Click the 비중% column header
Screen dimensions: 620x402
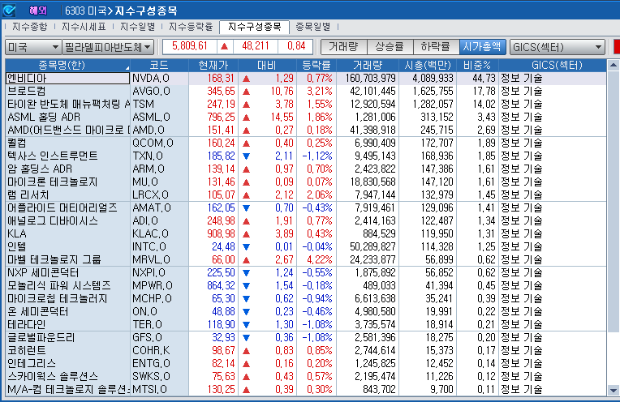pos(477,65)
